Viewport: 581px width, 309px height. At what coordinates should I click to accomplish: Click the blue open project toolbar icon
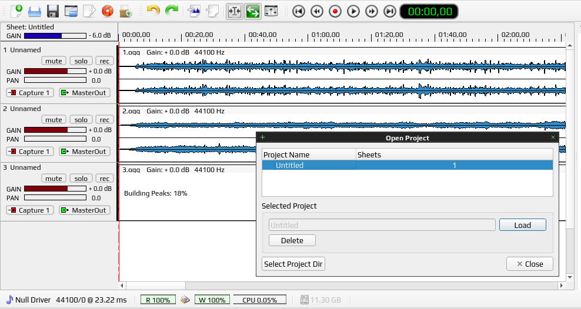coord(35,11)
